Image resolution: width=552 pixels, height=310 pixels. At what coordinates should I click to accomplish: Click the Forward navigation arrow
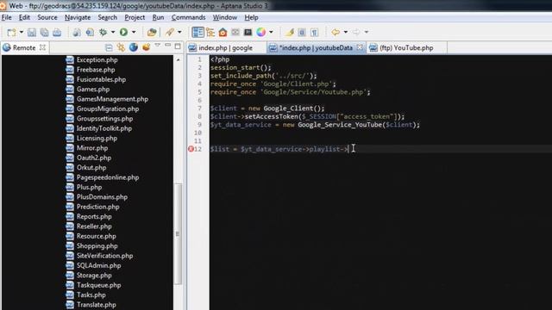point(356,33)
